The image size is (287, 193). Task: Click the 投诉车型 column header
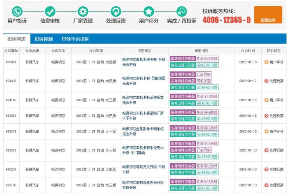pos(96,51)
